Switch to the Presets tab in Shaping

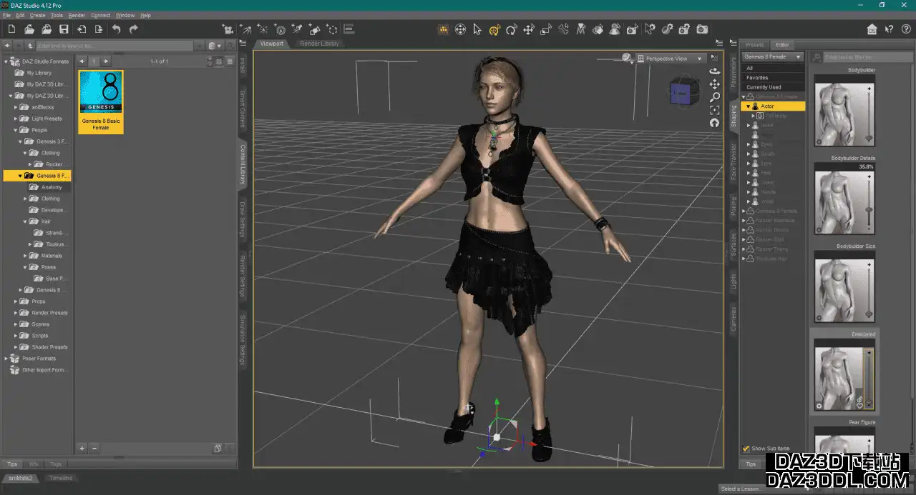tap(755, 45)
